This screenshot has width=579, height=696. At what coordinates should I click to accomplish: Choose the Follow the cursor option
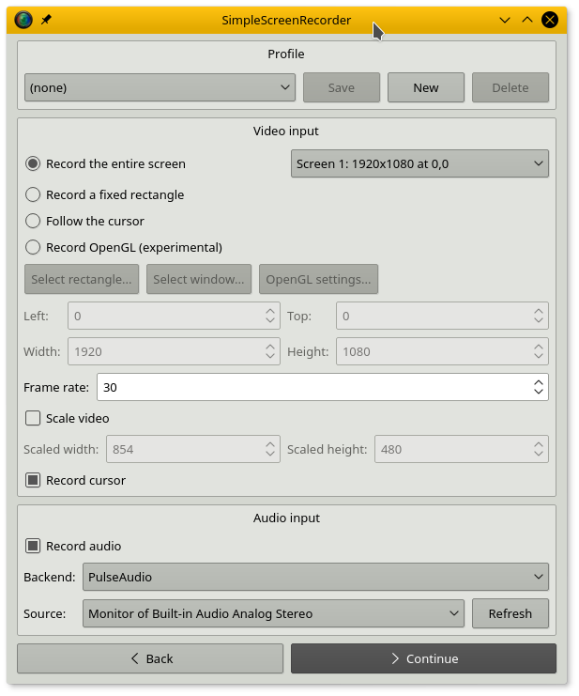33,222
